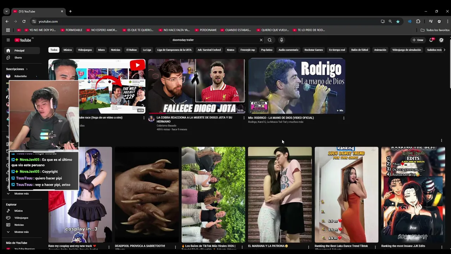Select the Balón de fútbol chip
The image size is (451, 254).
point(359,50)
